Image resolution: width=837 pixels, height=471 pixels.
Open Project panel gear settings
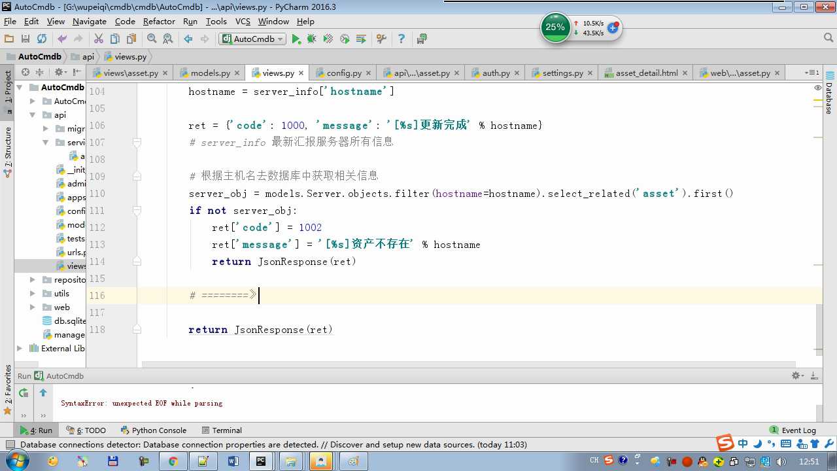click(60, 72)
